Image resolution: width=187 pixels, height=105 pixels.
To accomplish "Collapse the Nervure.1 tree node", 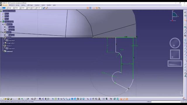I will click(3, 24).
